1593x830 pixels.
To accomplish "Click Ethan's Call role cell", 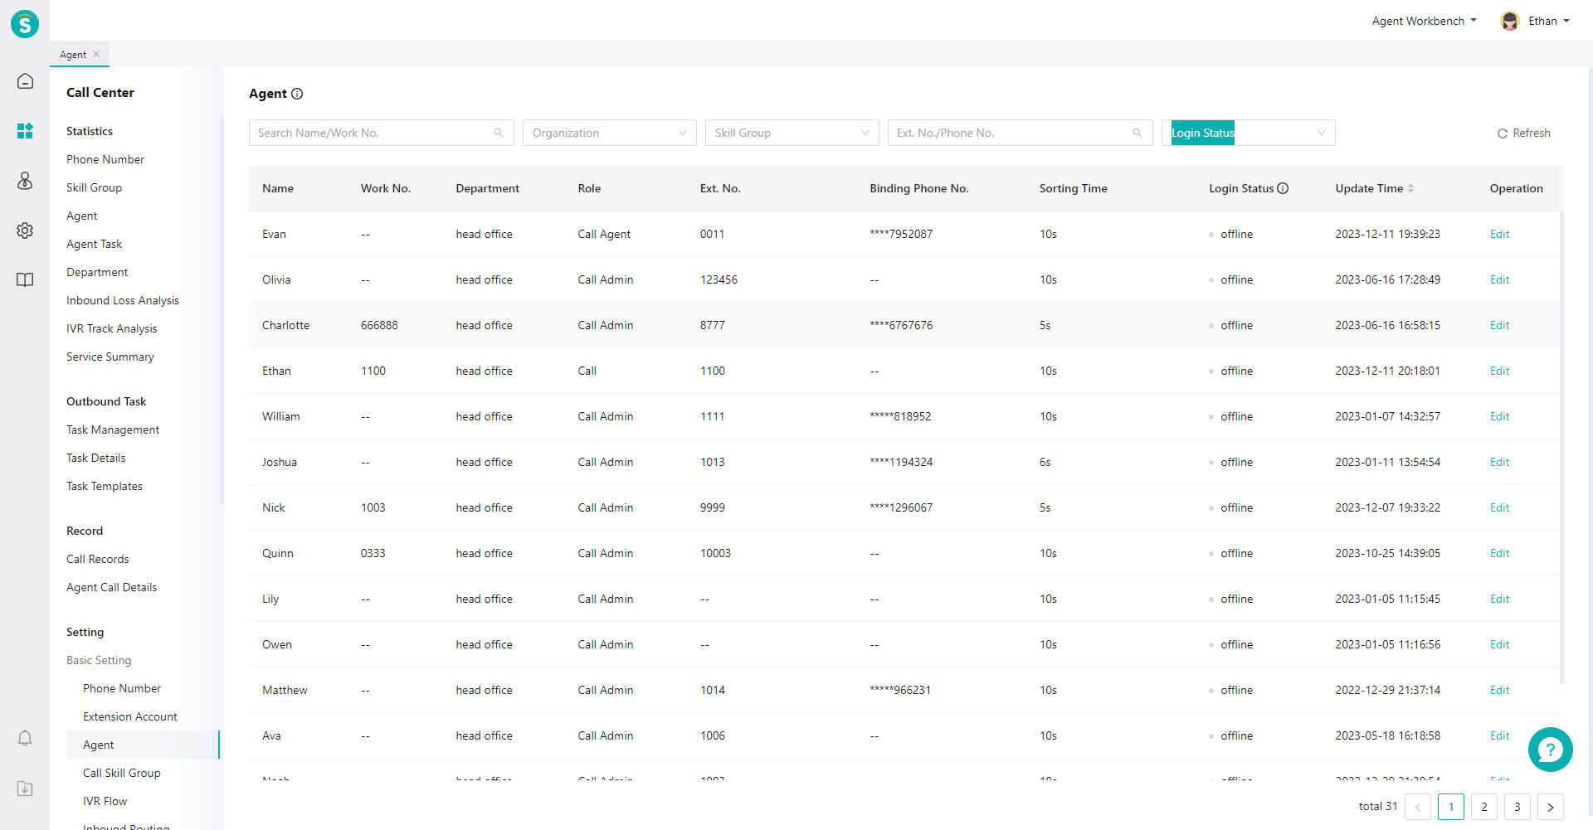I will pos(587,371).
